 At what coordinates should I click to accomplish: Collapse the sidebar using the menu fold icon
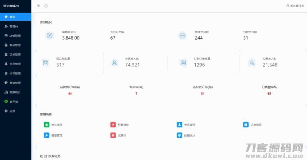coord(38,6)
